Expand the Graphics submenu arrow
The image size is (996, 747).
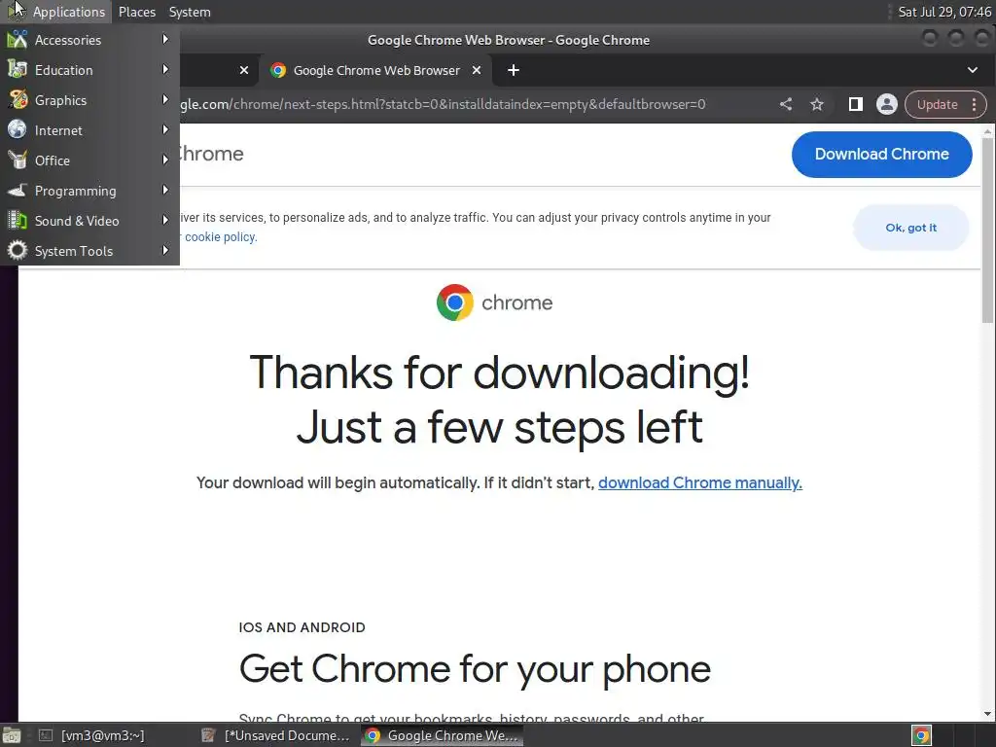(165, 100)
